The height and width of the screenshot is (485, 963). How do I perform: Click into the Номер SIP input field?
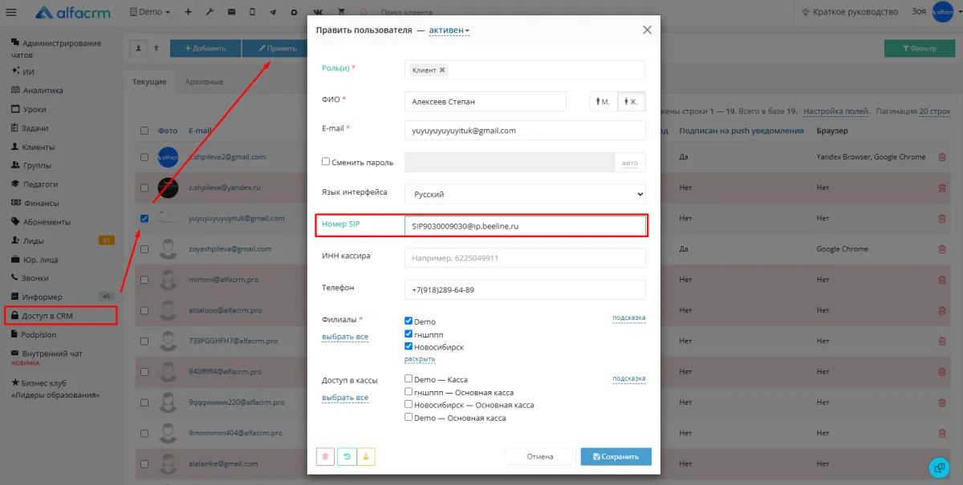(x=525, y=226)
